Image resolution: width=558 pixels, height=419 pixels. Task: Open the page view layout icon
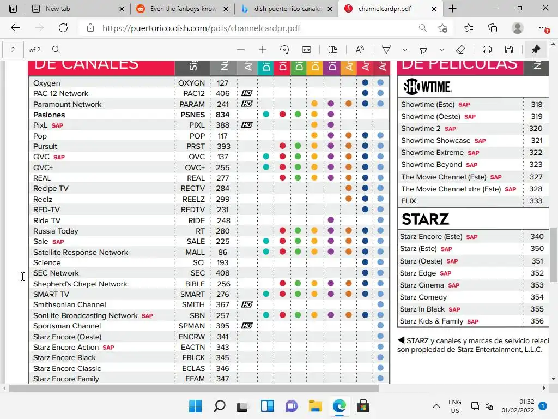333,50
